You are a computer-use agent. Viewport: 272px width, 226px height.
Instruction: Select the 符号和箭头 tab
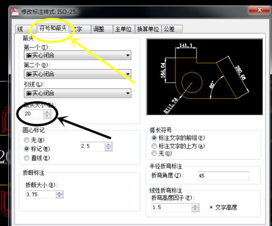coord(53,28)
